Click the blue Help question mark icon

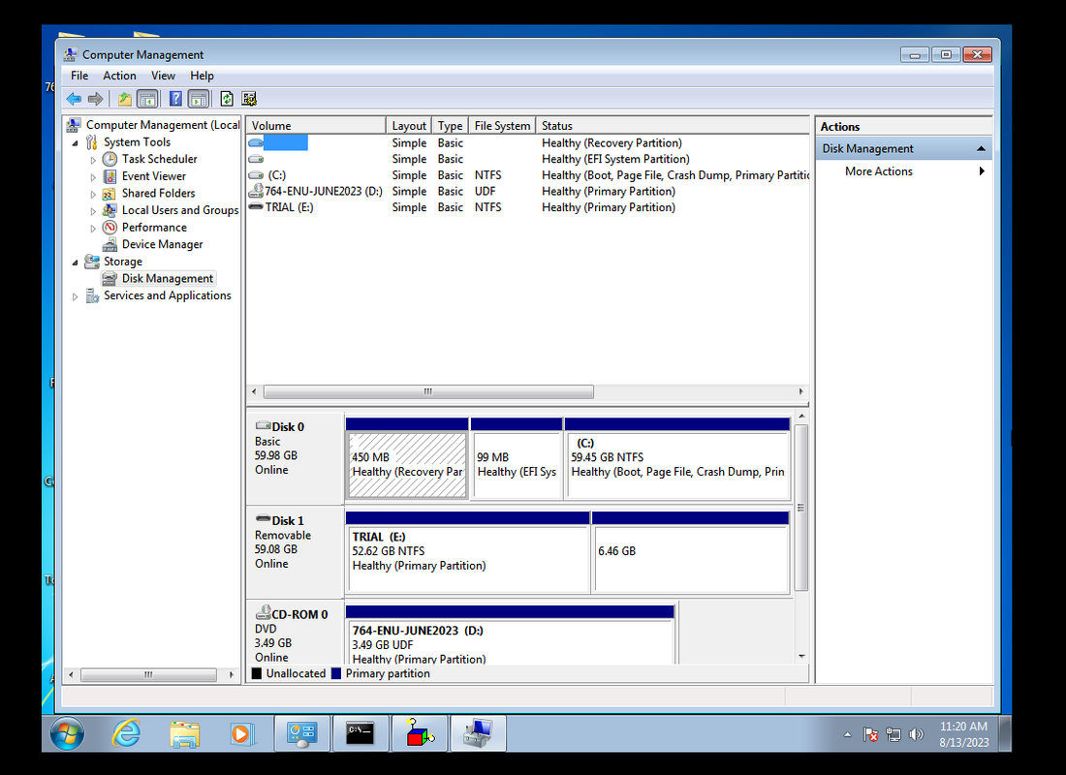[x=175, y=99]
